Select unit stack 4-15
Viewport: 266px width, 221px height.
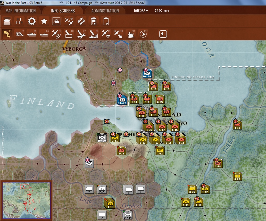(x=181, y=140)
